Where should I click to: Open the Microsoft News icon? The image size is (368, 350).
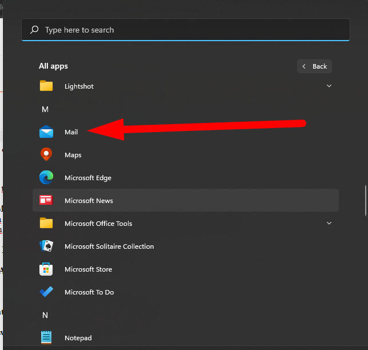coord(46,200)
